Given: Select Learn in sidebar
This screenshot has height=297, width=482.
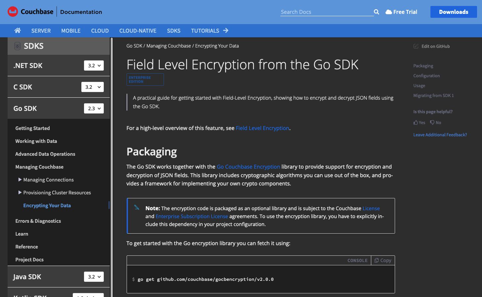Looking at the screenshot, I should 22,234.
